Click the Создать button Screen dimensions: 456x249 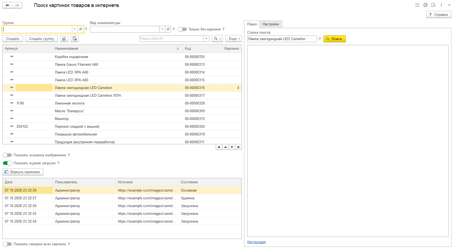click(13, 39)
